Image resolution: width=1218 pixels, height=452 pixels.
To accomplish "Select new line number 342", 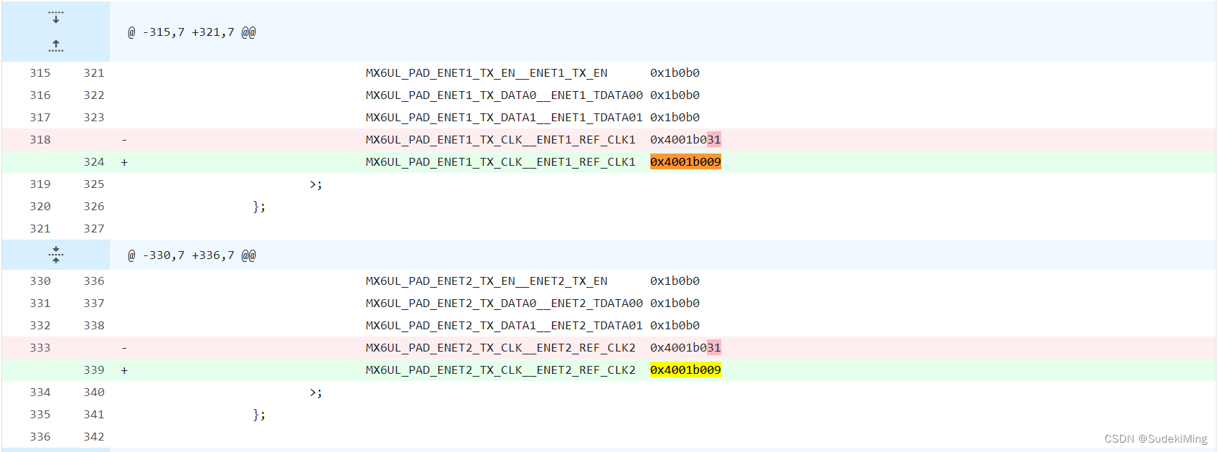I will (94, 437).
